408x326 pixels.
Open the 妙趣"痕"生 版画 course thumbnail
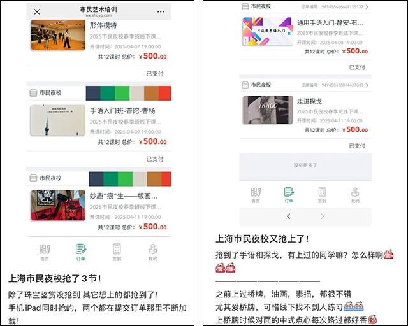coord(58,206)
